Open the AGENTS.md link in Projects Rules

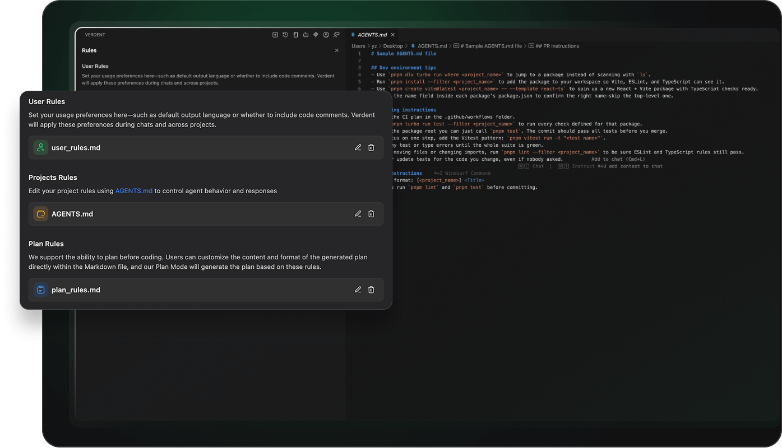133,191
